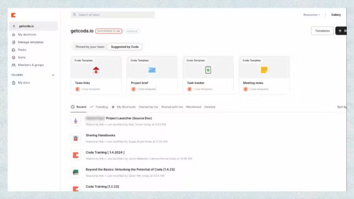Open Project Launcher (Source Doc) title

tap(129, 118)
